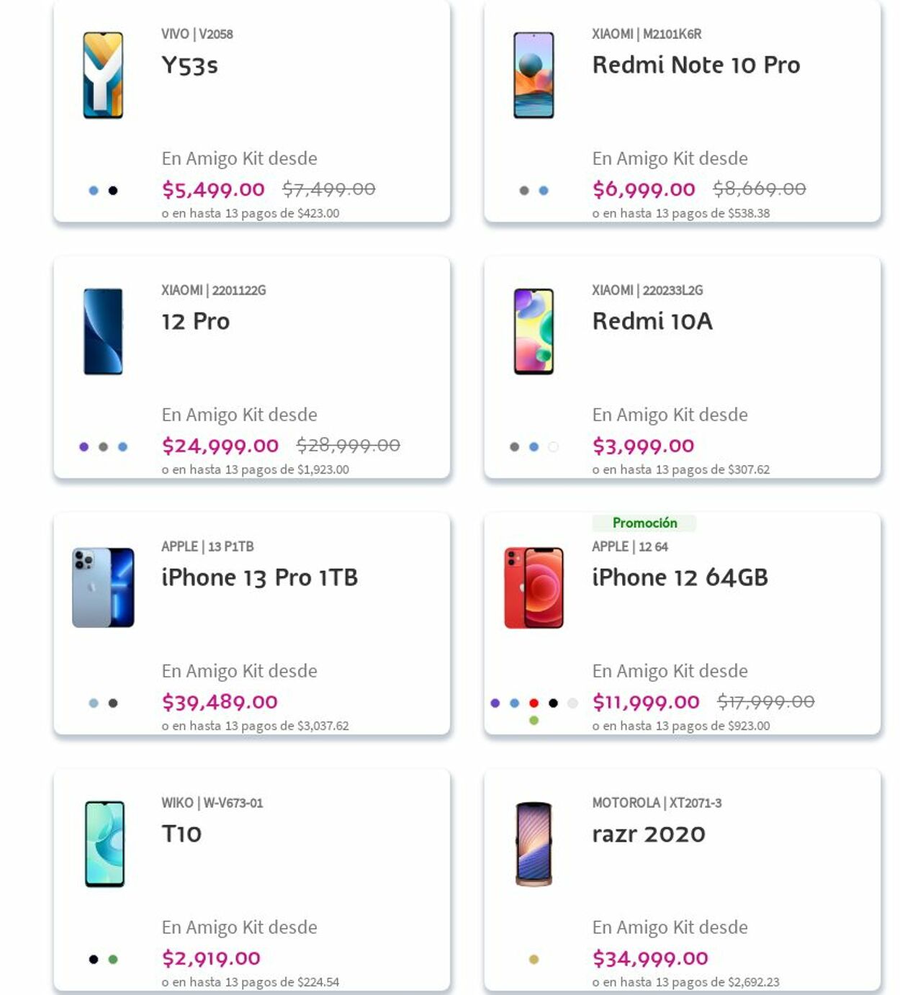The width and height of the screenshot is (900, 995).
Task: Open the red iPhone 12 64GB image
Action: (x=534, y=587)
